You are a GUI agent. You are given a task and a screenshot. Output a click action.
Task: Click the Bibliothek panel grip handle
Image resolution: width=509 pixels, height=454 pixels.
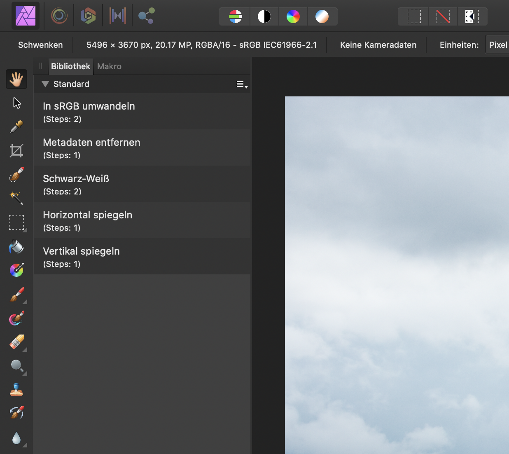point(40,66)
